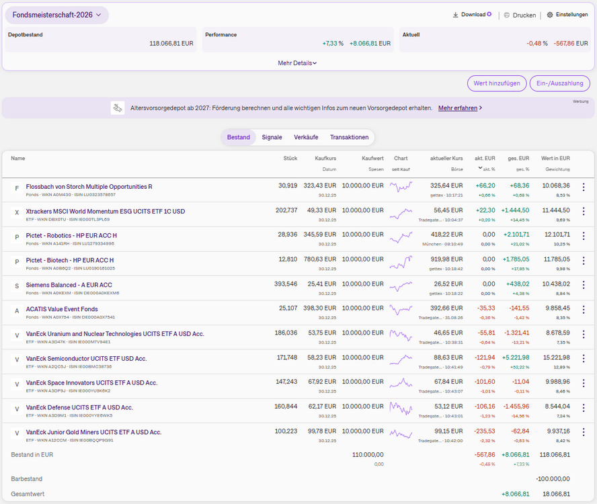Open three-dot menu for Pictet Biotech
The height and width of the screenshot is (504, 597).
click(584, 260)
